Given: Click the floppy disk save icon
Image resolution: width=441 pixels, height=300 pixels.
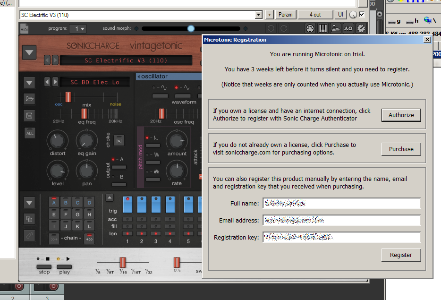Looking at the screenshot, I should (x=30, y=116).
